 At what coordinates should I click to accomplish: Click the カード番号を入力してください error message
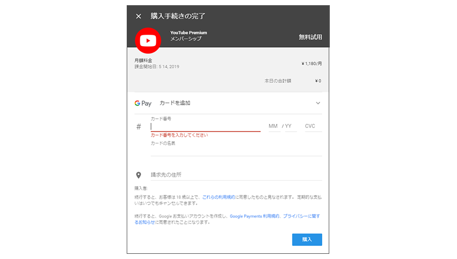coord(179,135)
